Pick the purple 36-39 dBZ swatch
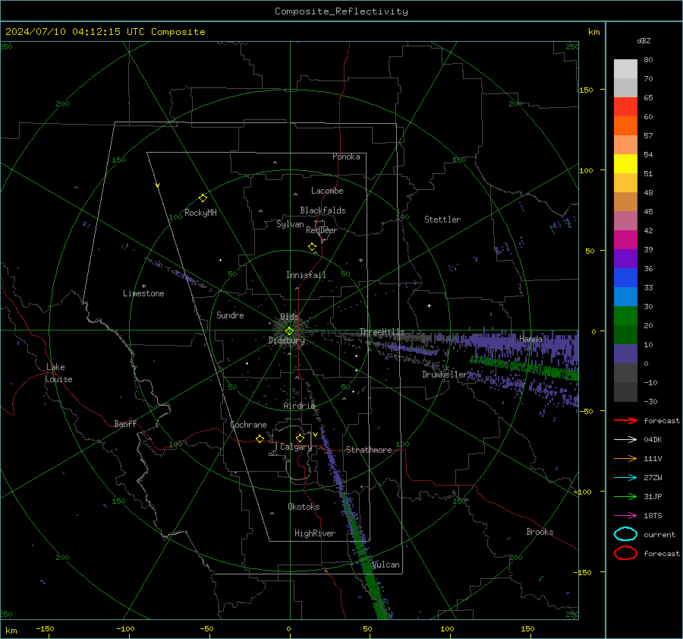 [625, 259]
